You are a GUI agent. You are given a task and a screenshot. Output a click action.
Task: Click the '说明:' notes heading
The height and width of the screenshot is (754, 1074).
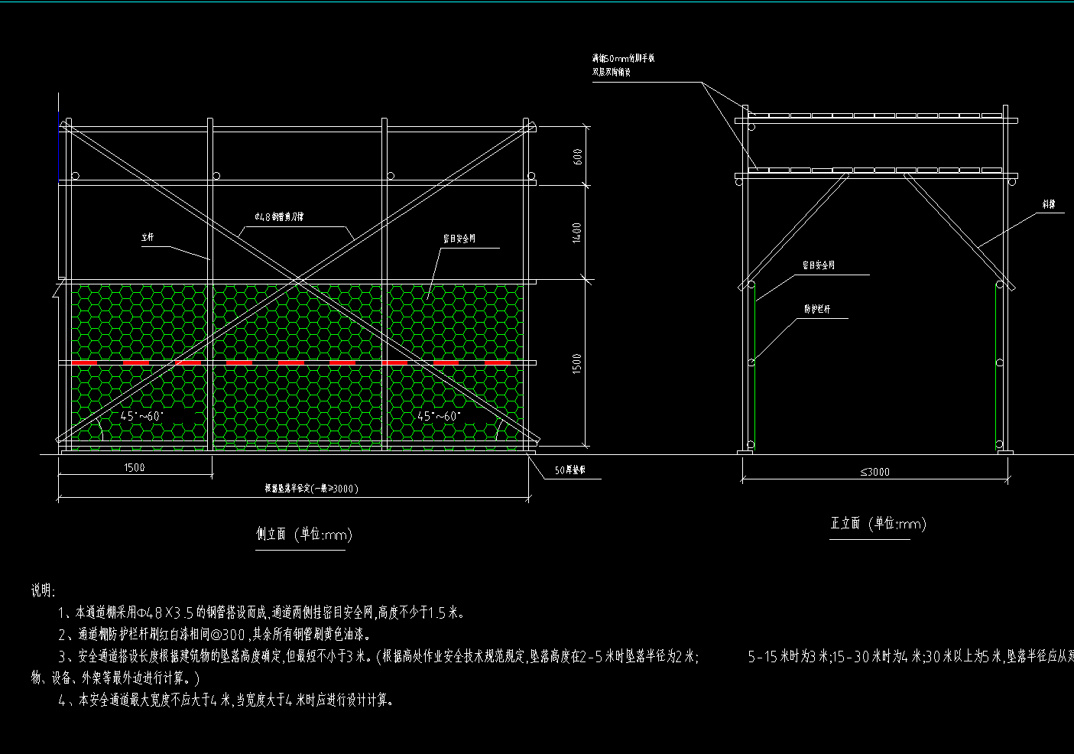pyautogui.click(x=44, y=590)
